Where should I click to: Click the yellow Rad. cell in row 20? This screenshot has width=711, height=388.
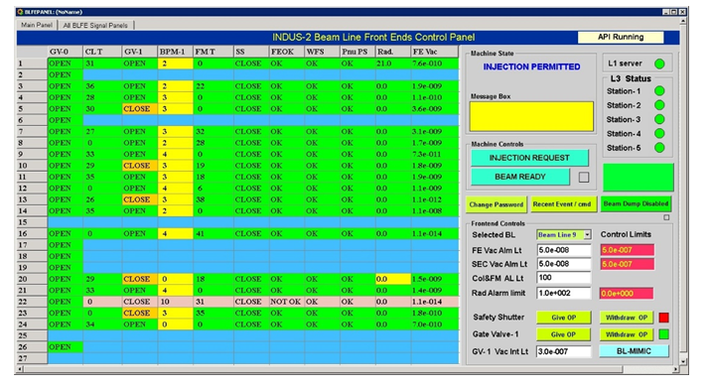pyautogui.click(x=392, y=279)
